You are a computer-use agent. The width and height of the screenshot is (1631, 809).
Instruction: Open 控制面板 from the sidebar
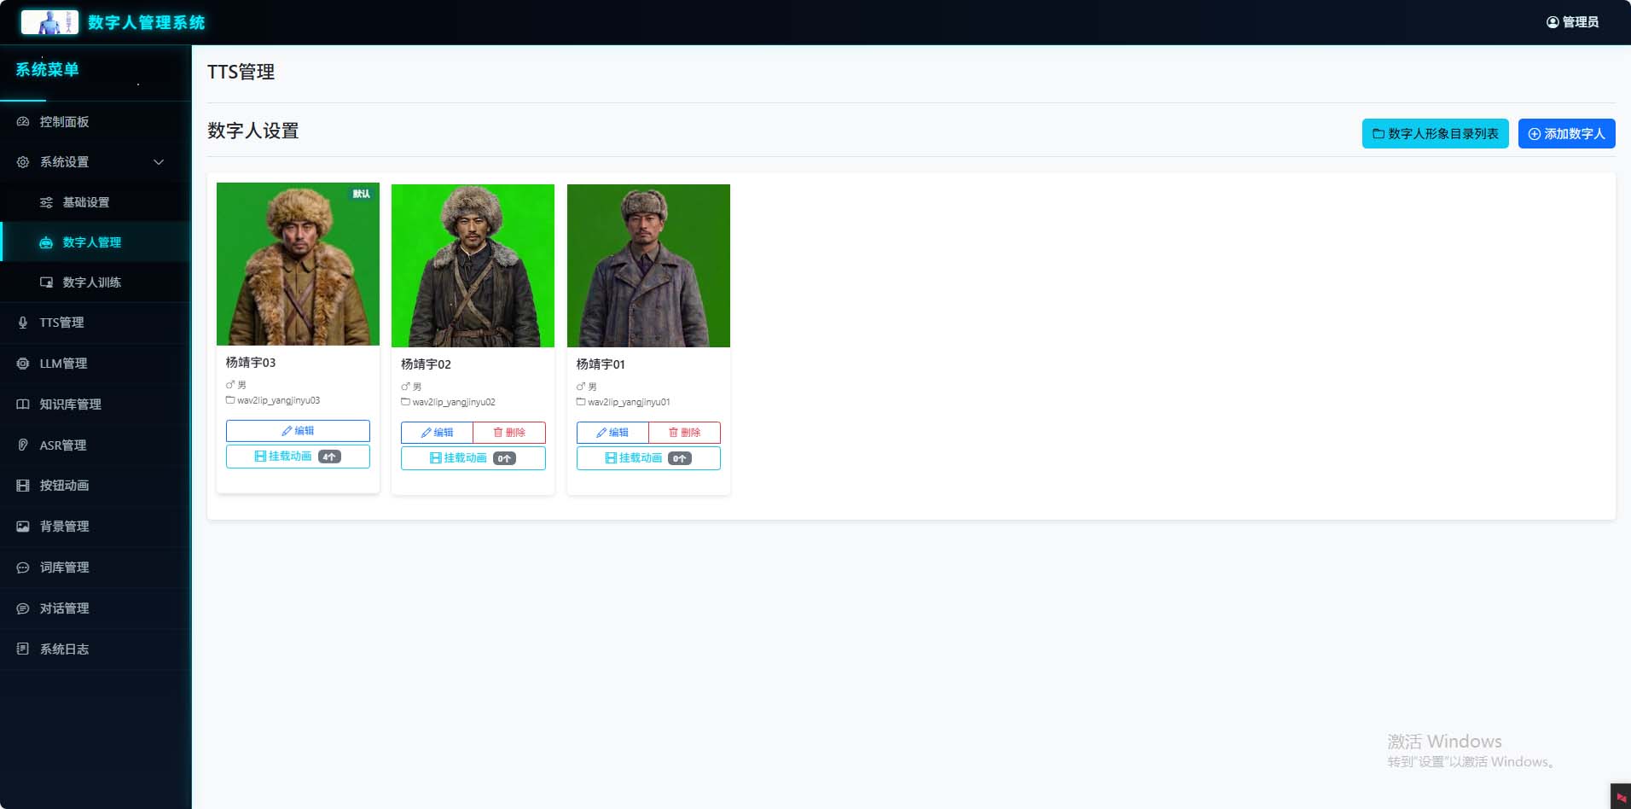point(64,122)
